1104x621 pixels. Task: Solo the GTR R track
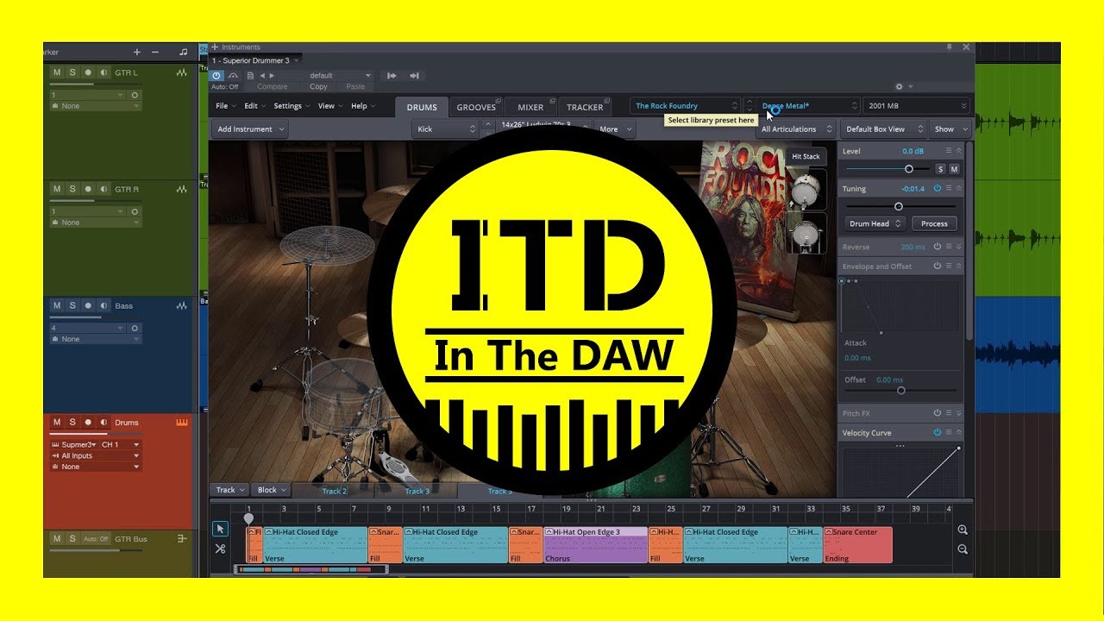point(72,189)
